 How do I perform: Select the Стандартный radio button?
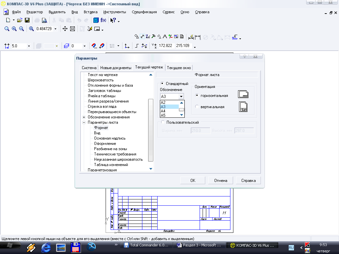[162, 83]
